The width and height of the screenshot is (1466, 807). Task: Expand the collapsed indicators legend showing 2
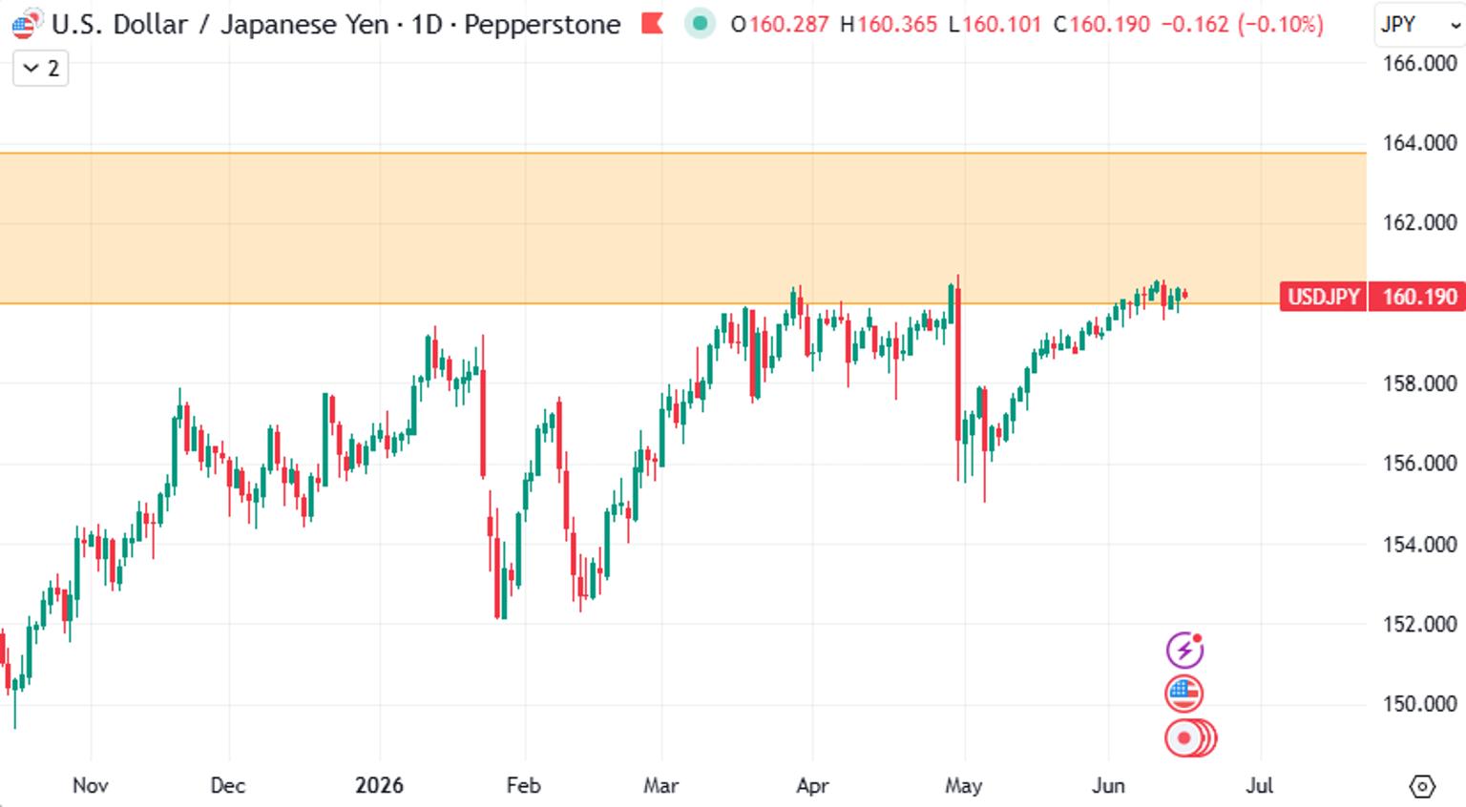40,69
